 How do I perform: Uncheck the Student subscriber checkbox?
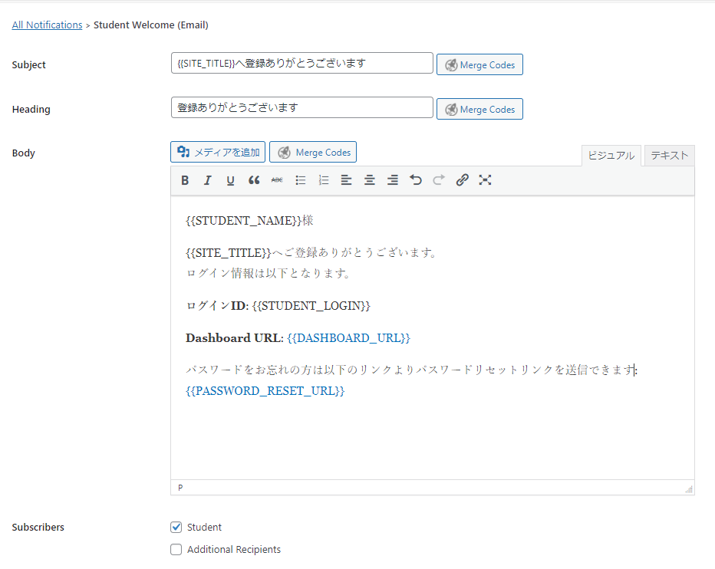click(176, 528)
